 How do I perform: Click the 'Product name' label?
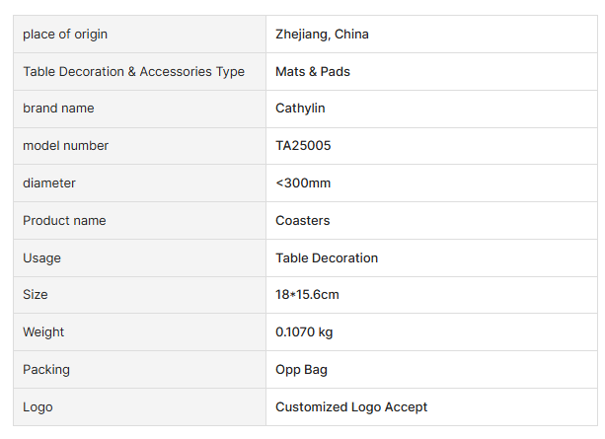(64, 221)
